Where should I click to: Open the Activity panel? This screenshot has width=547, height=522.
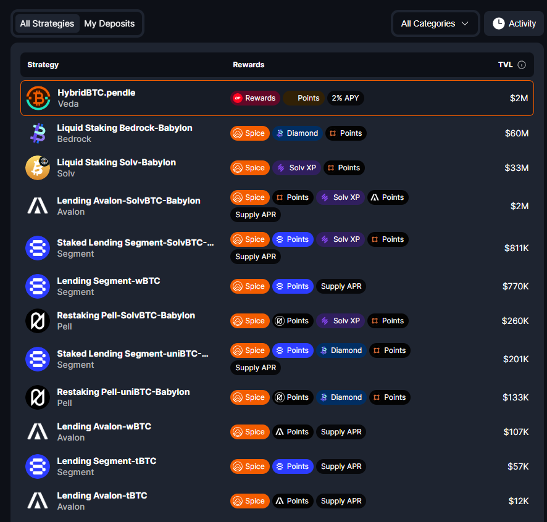[x=514, y=23]
